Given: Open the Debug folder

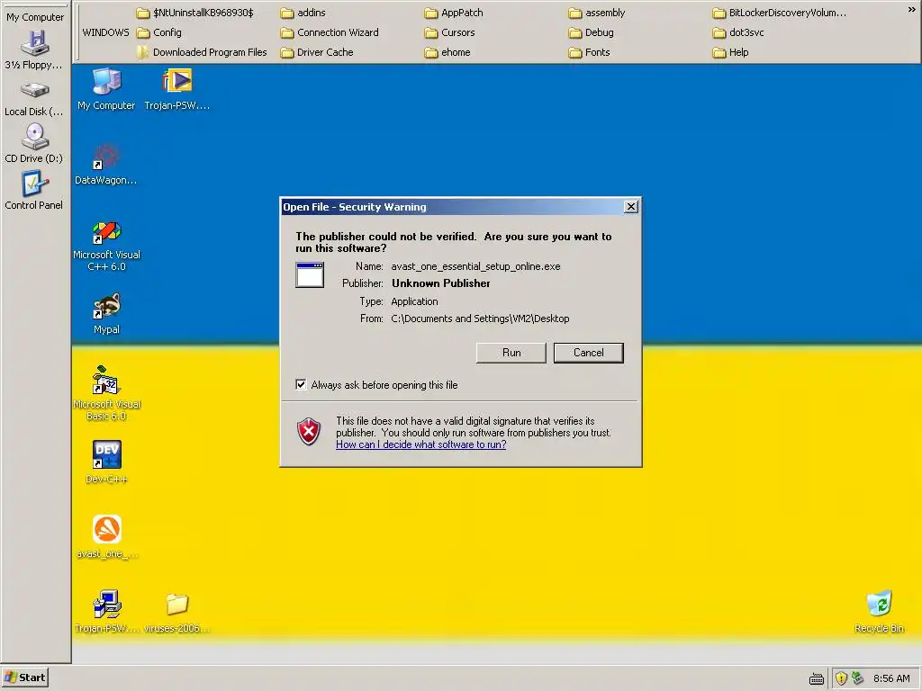Looking at the screenshot, I should tap(592, 32).
